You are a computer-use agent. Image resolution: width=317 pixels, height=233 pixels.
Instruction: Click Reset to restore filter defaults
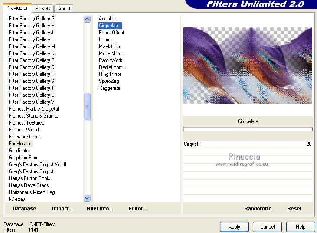point(294,209)
